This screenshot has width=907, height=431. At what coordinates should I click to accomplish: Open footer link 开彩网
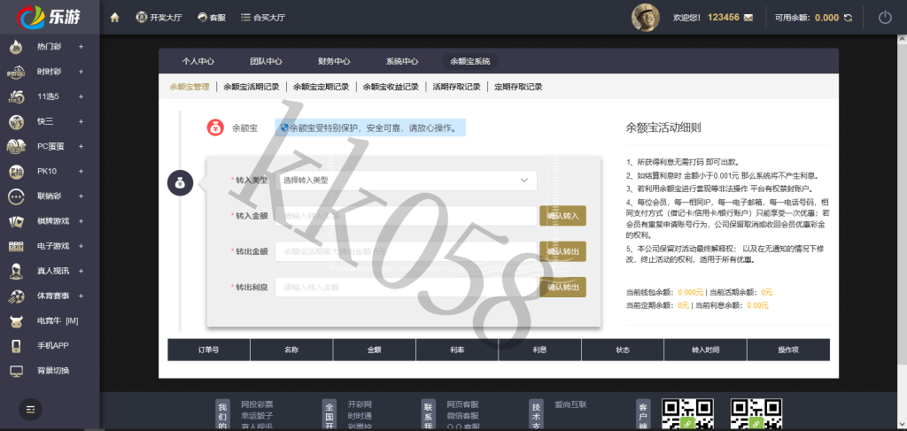[x=360, y=404]
